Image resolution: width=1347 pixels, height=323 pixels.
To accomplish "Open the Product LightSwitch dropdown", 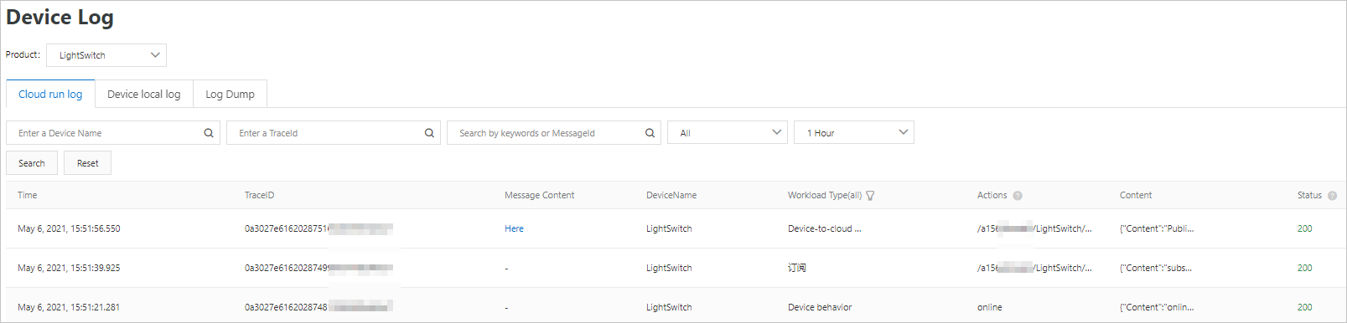I will (106, 55).
